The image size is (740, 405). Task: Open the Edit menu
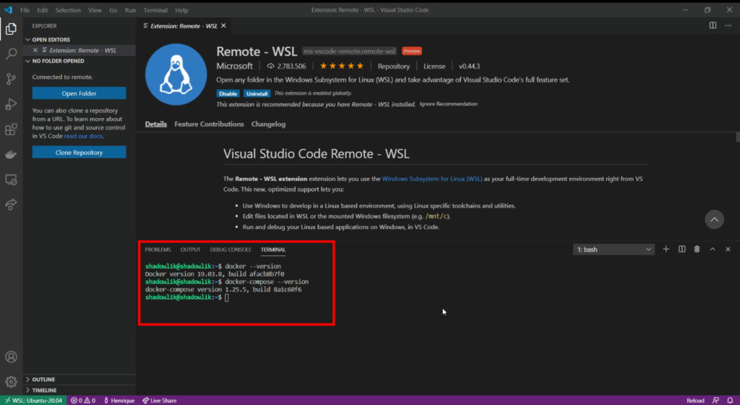pos(43,10)
